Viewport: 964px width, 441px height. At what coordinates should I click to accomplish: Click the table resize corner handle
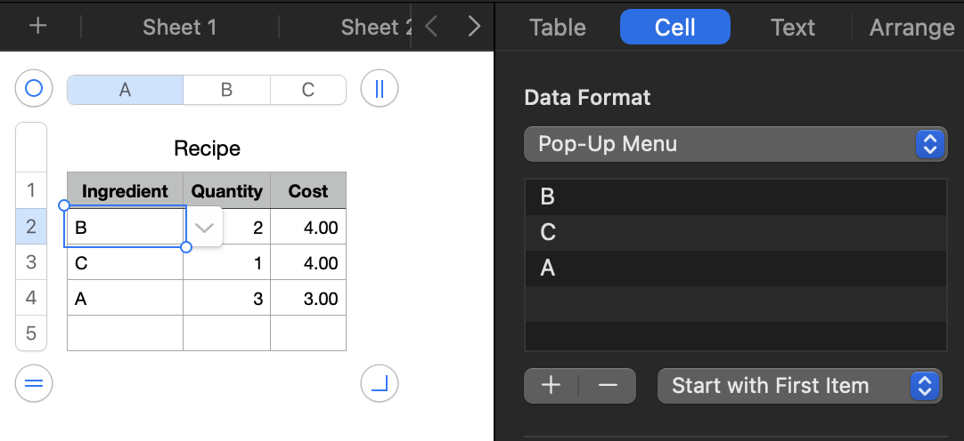[x=379, y=384]
